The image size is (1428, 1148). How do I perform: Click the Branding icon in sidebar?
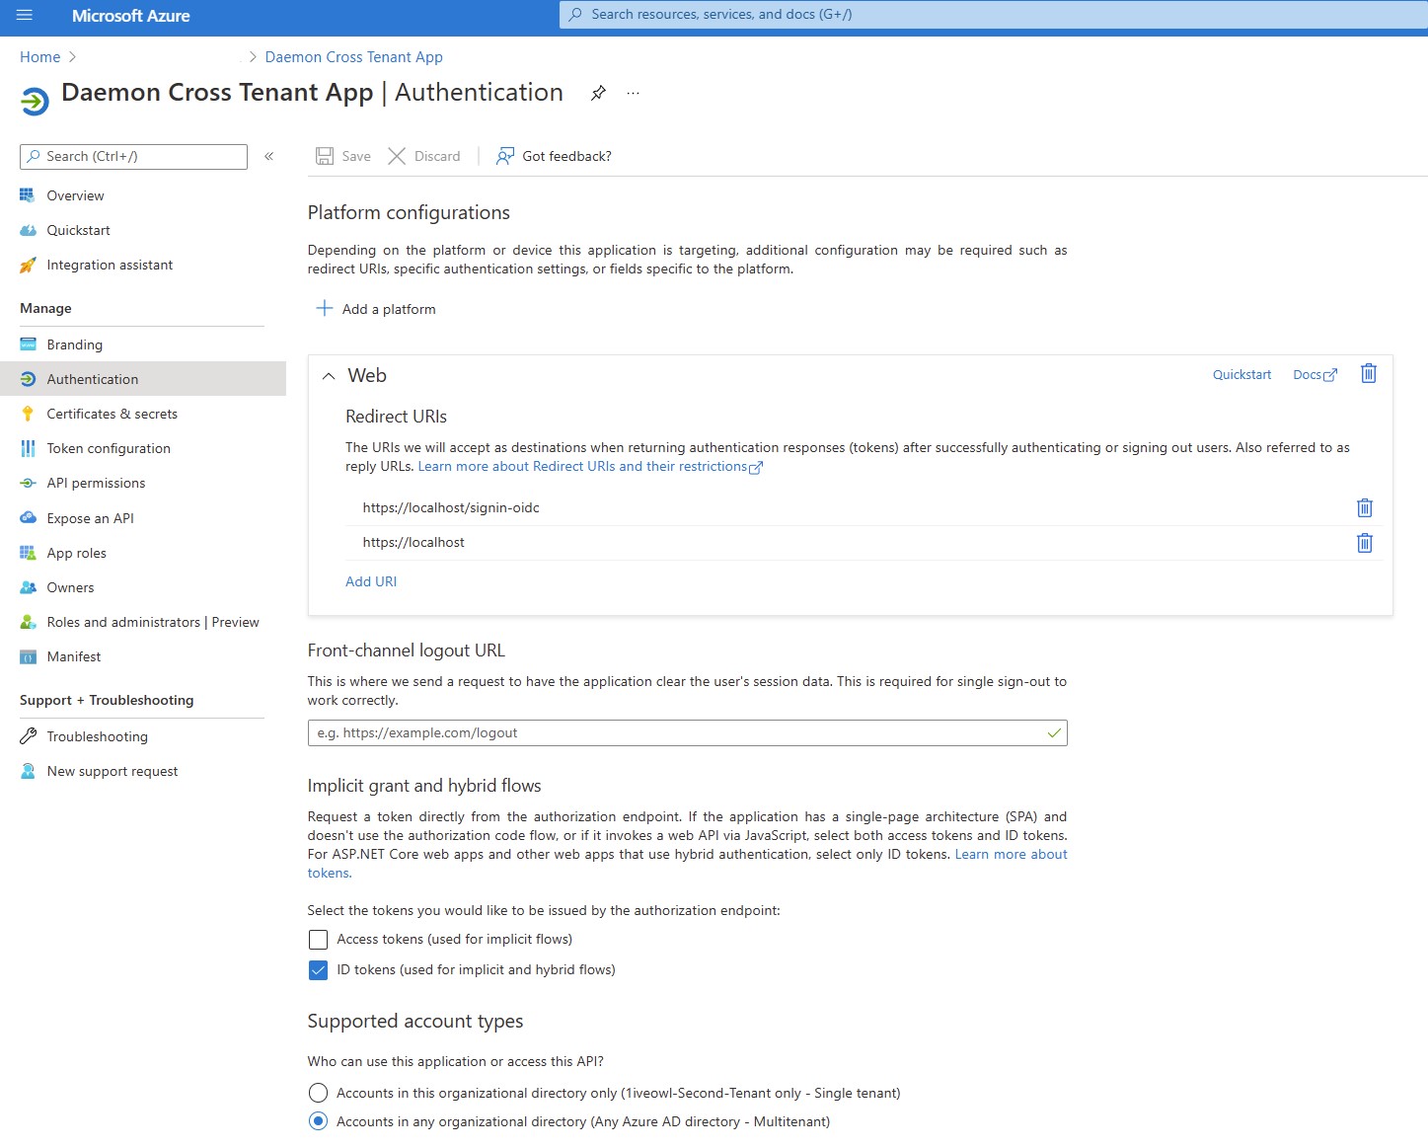(x=28, y=344)
